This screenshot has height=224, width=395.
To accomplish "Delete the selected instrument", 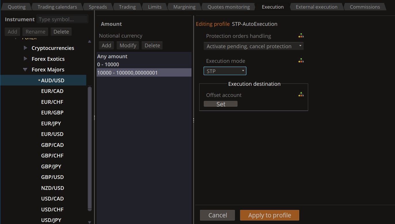I will 61,32.
